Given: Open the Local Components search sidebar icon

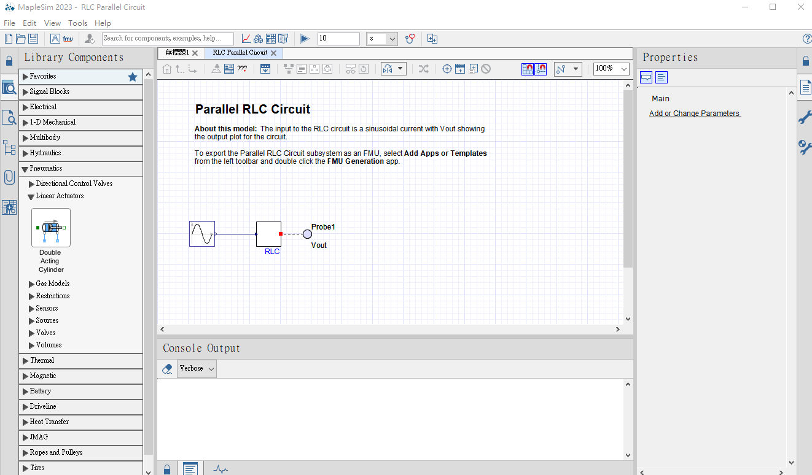Looking at the screenshot, I should [9, 117].
